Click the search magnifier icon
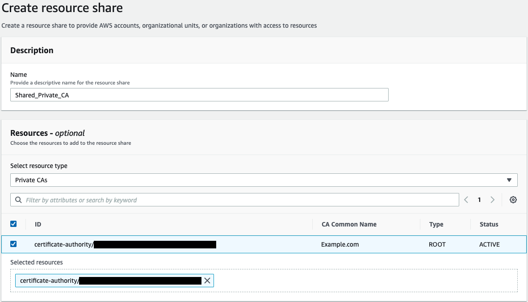This screenshot has width=528, height=302. [x=18, y=200]
